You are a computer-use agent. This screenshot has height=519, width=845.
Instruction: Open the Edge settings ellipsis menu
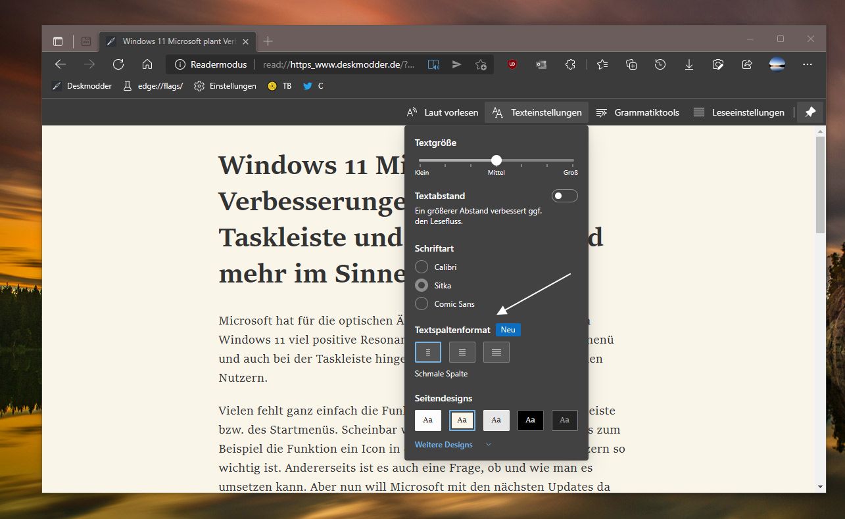808,64
